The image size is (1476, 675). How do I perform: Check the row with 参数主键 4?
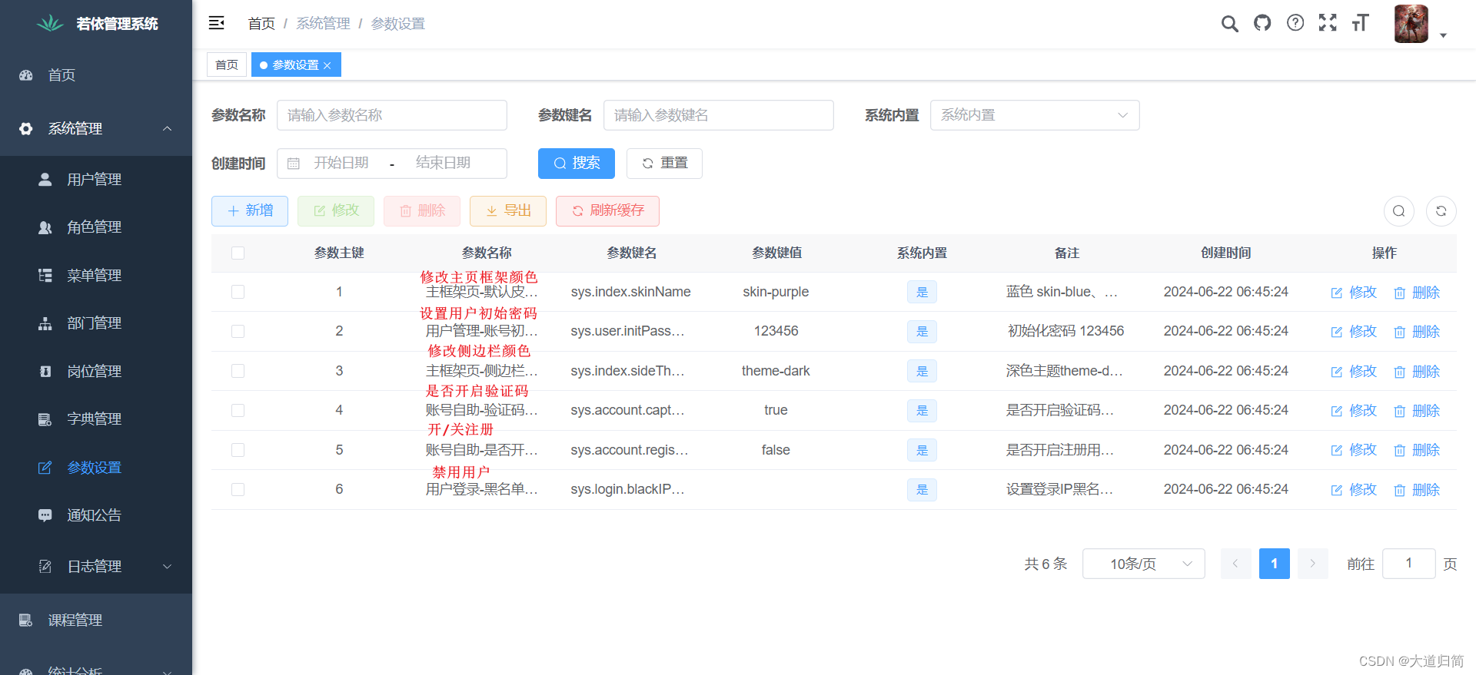point(238,410)
